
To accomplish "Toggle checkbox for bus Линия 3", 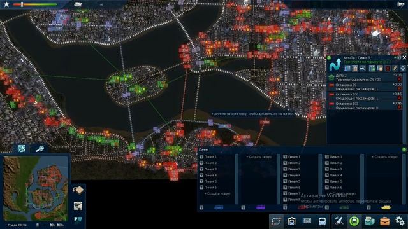I will pyautogui.click(x=201, y=169).
